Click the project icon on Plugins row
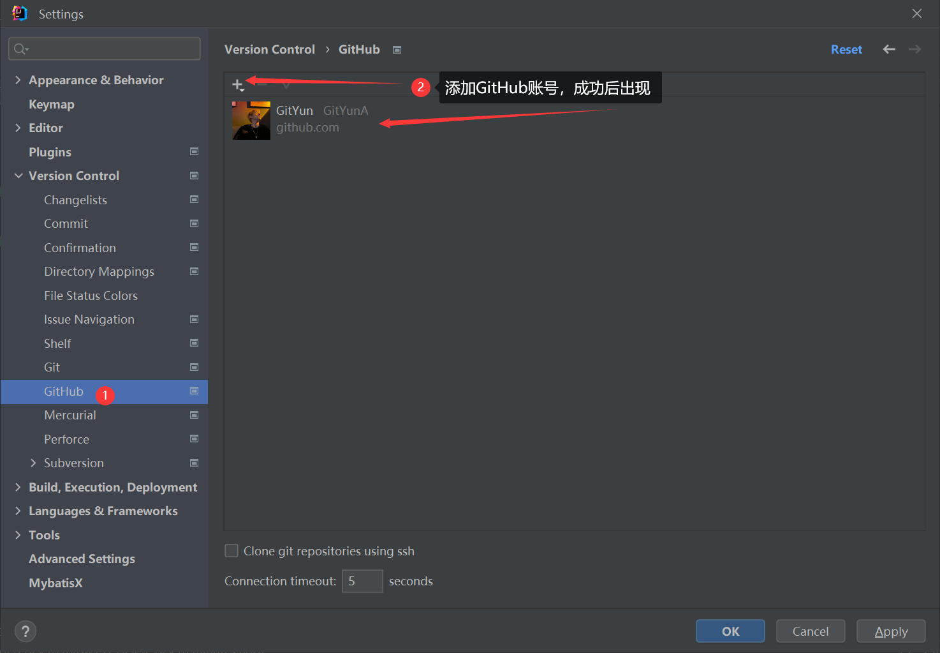This screenshot has height=653, width=940. [195, 151]
